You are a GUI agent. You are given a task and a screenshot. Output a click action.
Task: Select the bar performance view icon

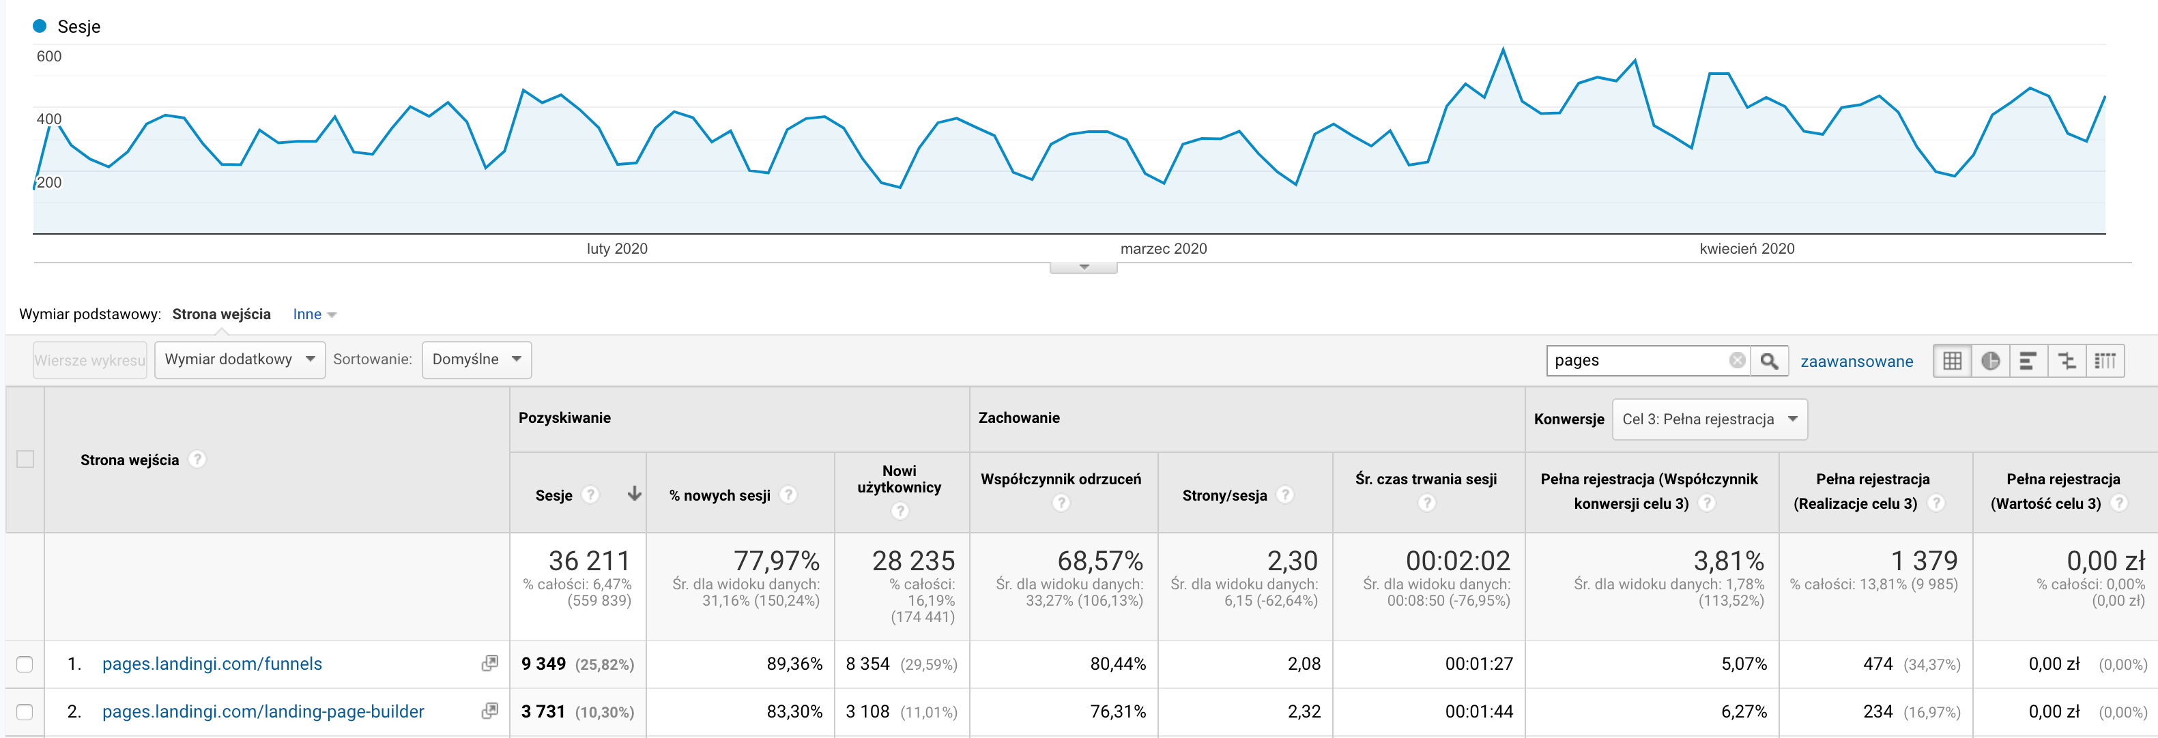click(x=2028, y=361)
